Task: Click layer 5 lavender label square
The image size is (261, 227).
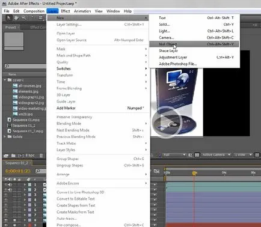Action: click(29, 205)
